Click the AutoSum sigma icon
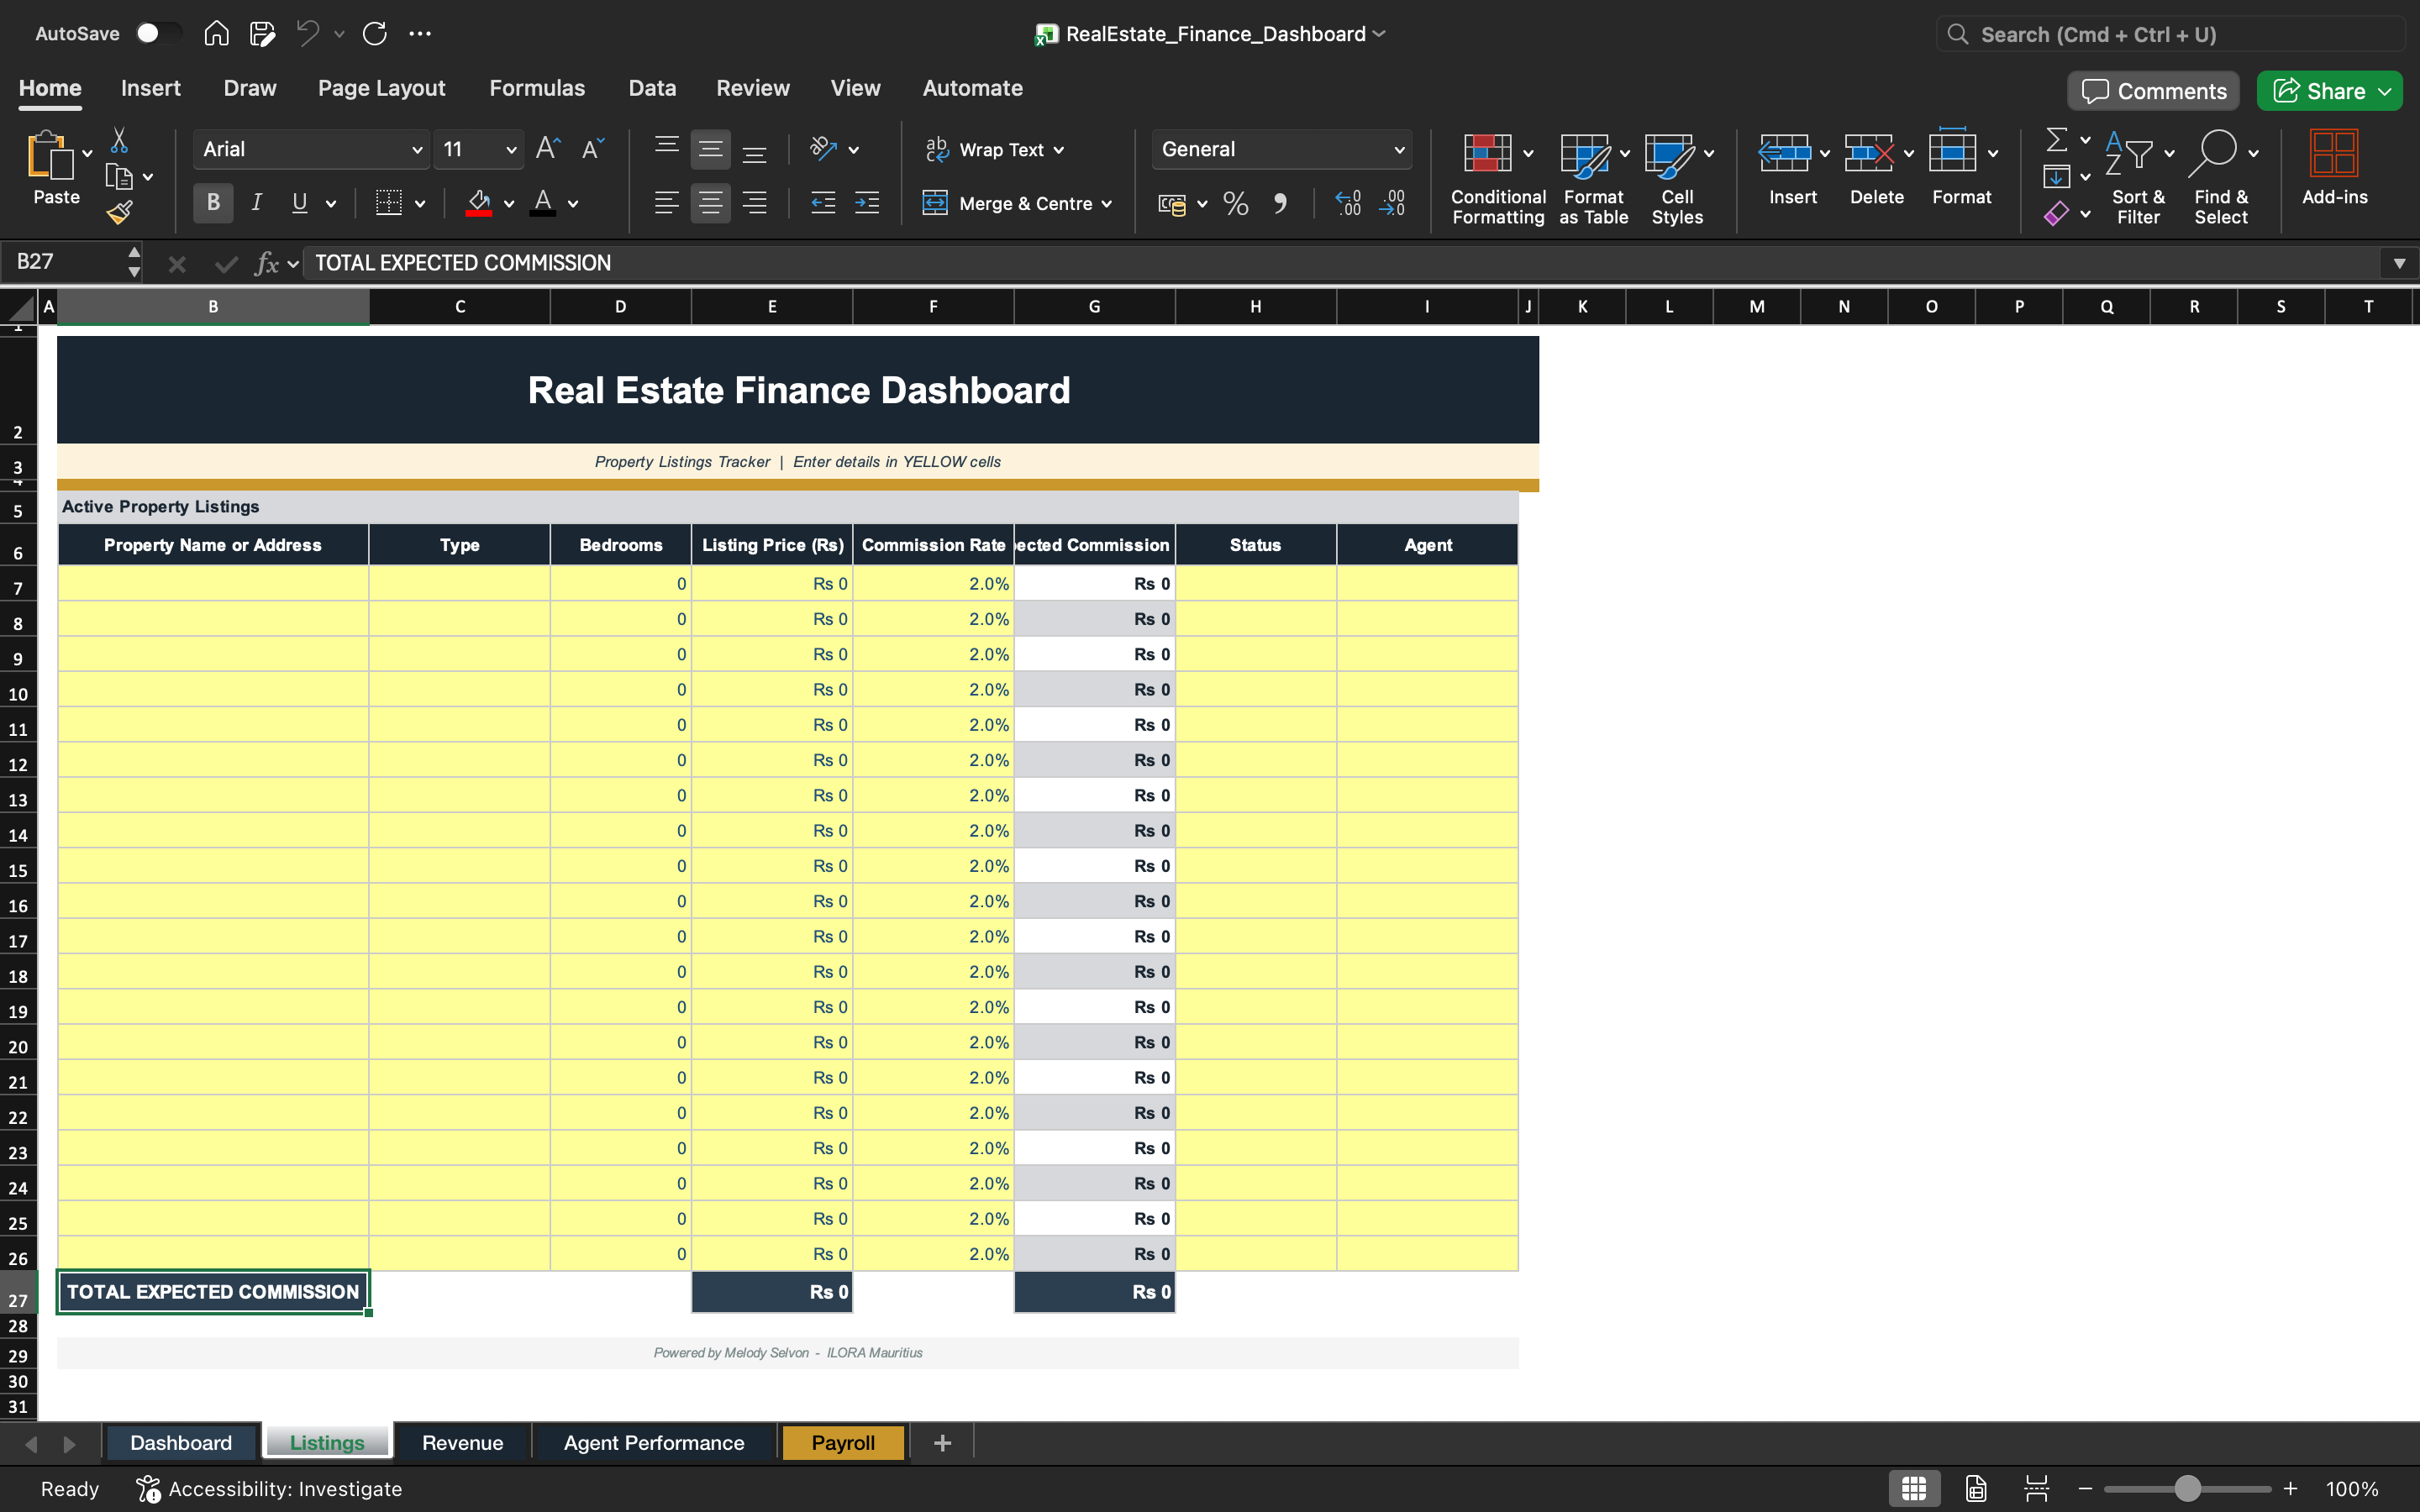This screenshot has width=2420, height=1512. [x=2056, y=140]
